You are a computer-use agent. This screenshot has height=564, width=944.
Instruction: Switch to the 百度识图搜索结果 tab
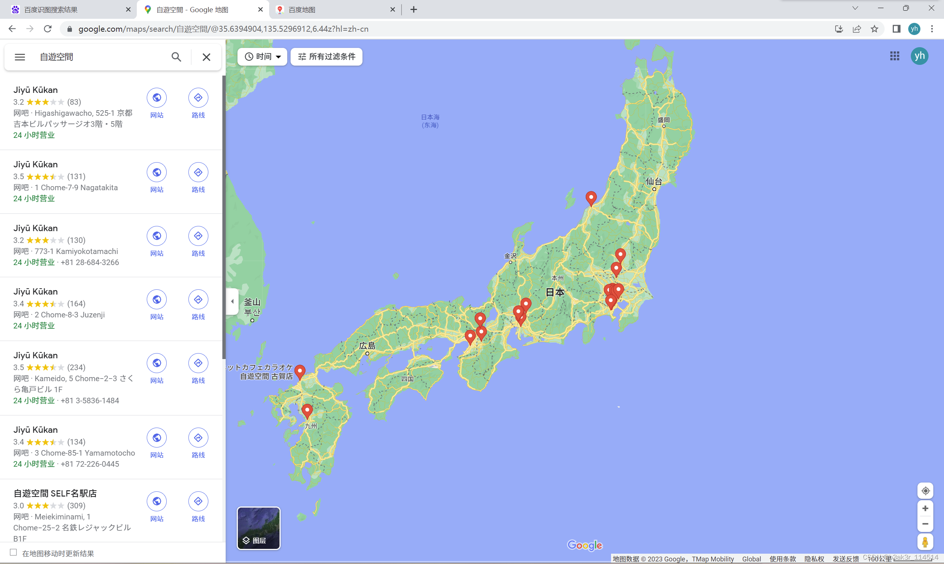(51, 10)
